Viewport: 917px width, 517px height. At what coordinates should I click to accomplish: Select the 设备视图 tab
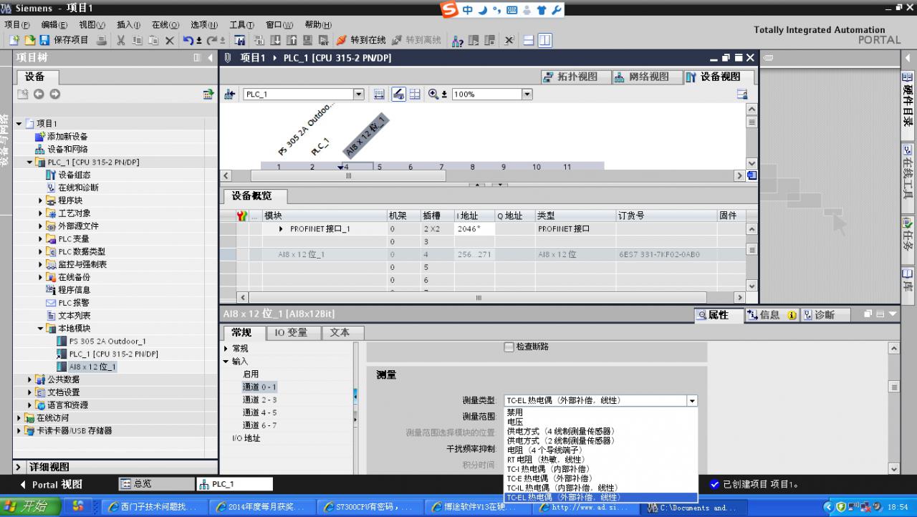pyautogui.click(x=719, y=77)
